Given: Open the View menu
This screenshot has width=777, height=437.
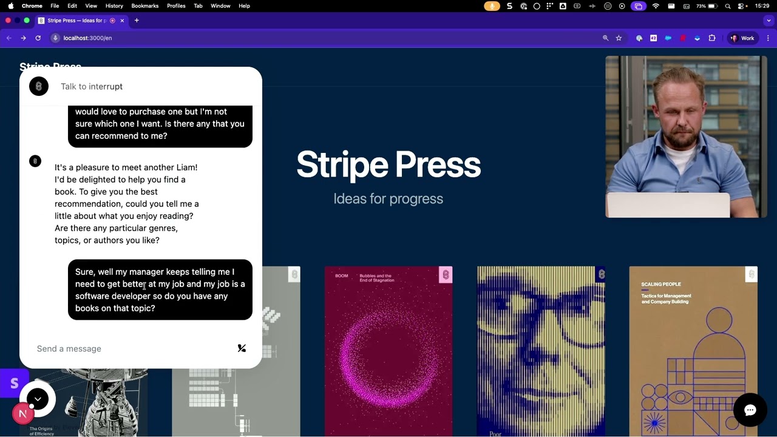Looking at the screenshot, I should [91, 5].
